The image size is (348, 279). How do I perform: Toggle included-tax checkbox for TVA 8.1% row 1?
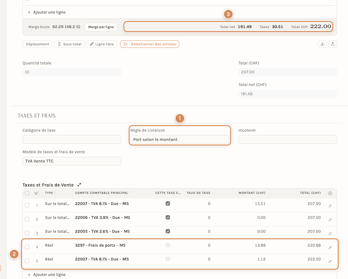(x=168, y=203)
